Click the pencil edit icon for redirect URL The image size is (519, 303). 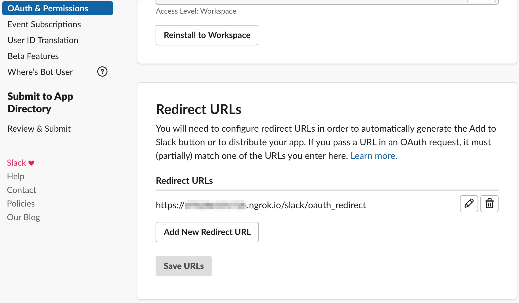pyautogui.click(x=469, y=204)
